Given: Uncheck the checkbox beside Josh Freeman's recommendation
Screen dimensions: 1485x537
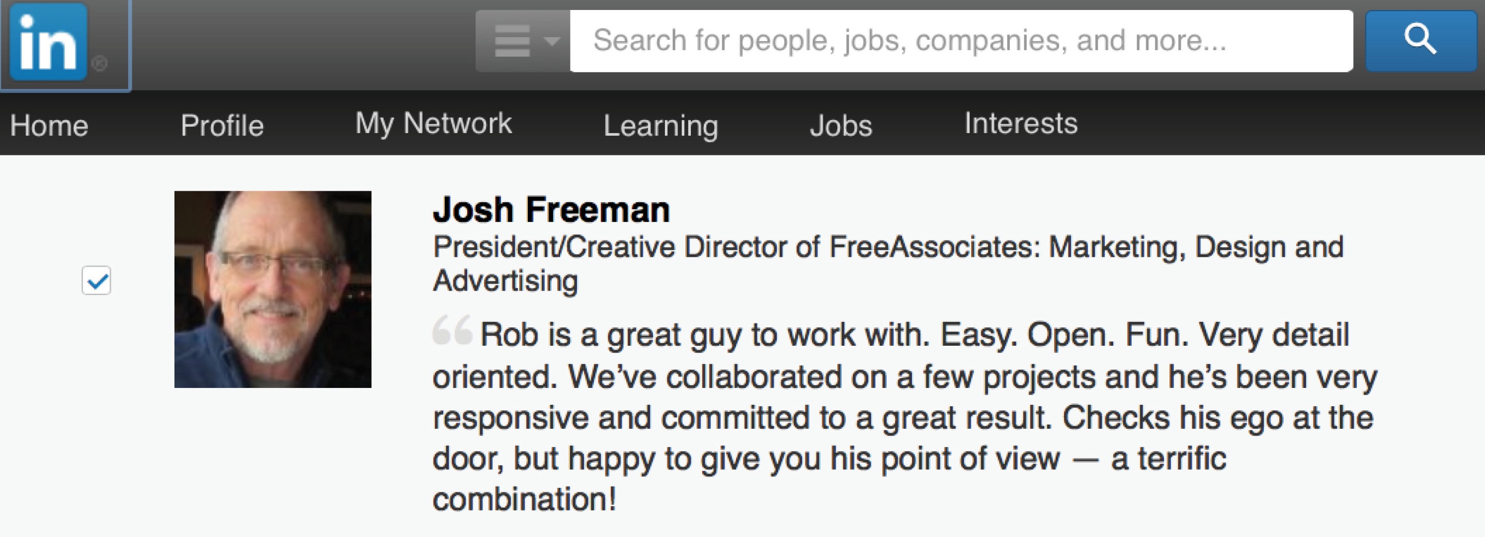Looking at the screenshot, I should pyautogui.click(x=96, y=281).
